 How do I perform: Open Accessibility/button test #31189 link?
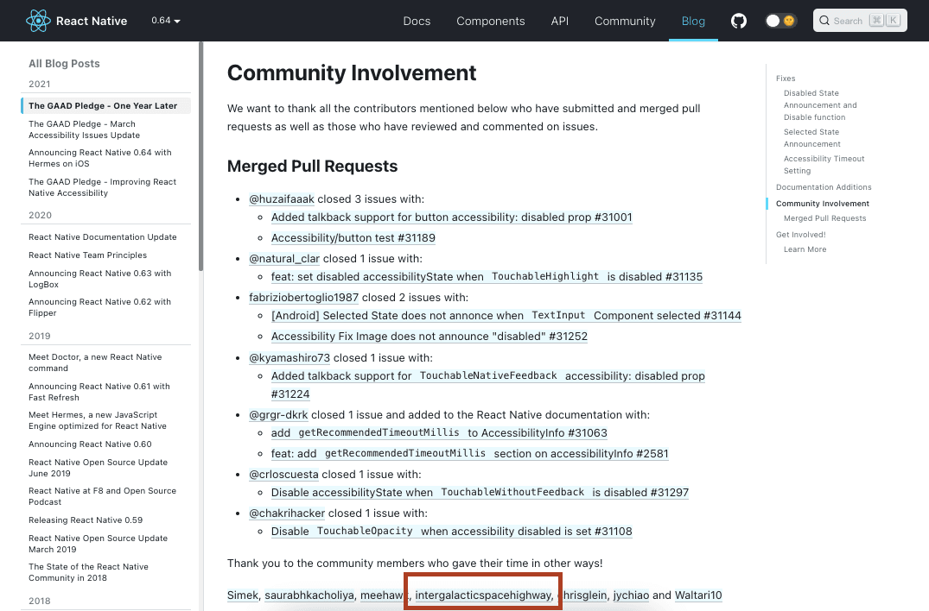(x=353, y=238)
